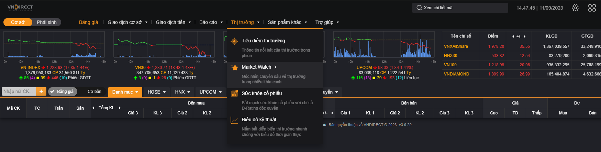Open the four-squares apps grid icon
This screenshot has height=152, width=601.
click(592, 8)
